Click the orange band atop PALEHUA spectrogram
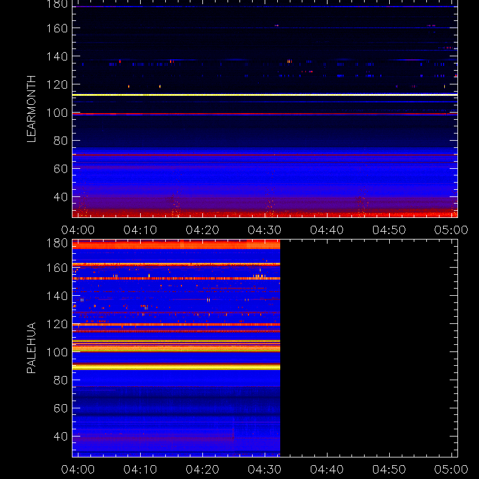Image resolution: width=479 pixels, height=479 pixels. coord(176,244)
